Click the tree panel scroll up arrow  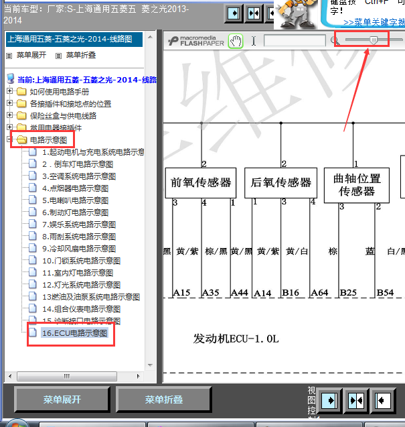pyautogui.click(x=150, y=37)
